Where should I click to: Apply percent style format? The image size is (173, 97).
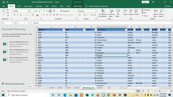[85, 15]
